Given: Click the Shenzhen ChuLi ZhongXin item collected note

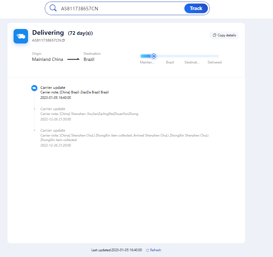Looking at the screenshot, I should pos(124,138).
